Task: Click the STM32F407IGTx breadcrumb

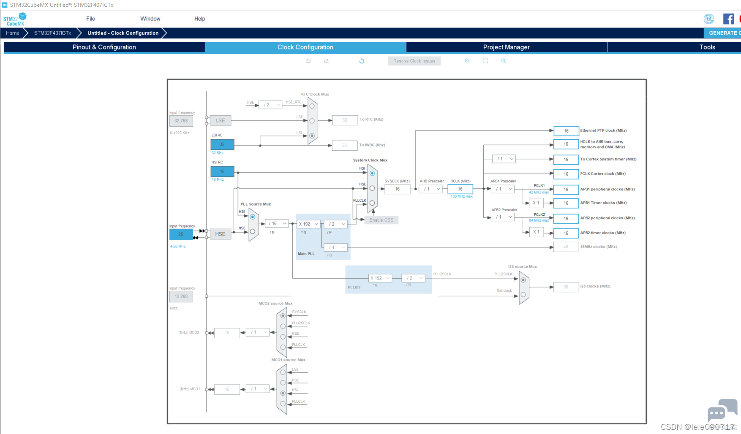Action: [x=53, y=33]
